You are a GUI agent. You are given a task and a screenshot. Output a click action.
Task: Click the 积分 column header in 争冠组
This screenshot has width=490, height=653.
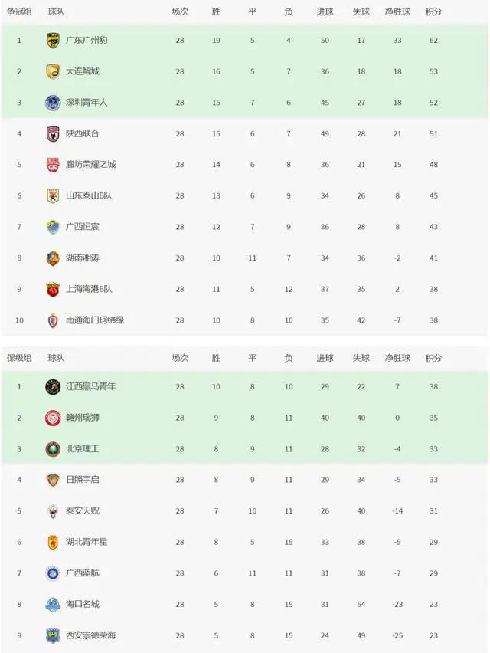433,11
